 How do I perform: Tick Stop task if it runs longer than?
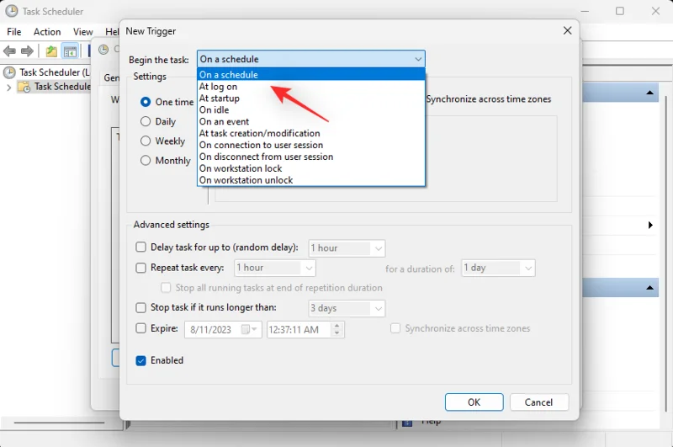coord(140,307)
